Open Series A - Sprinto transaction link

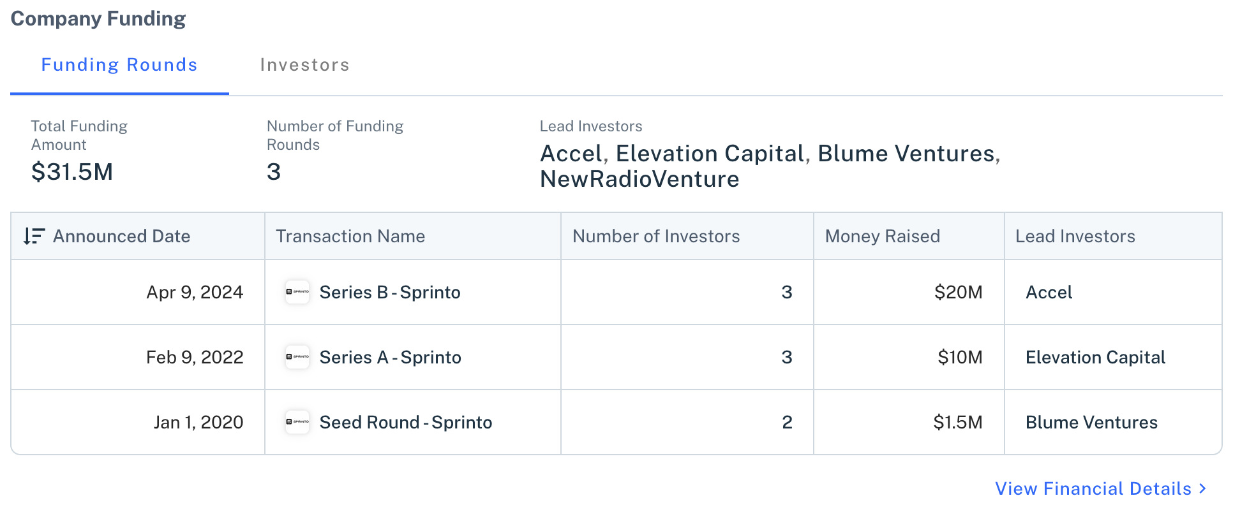[x=390, y=357]
